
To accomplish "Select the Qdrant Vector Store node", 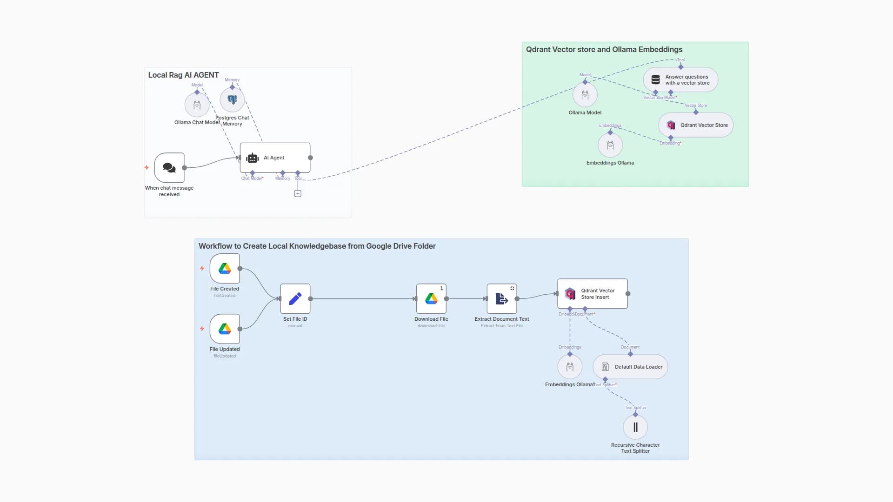I will click(x=696, y=125).
